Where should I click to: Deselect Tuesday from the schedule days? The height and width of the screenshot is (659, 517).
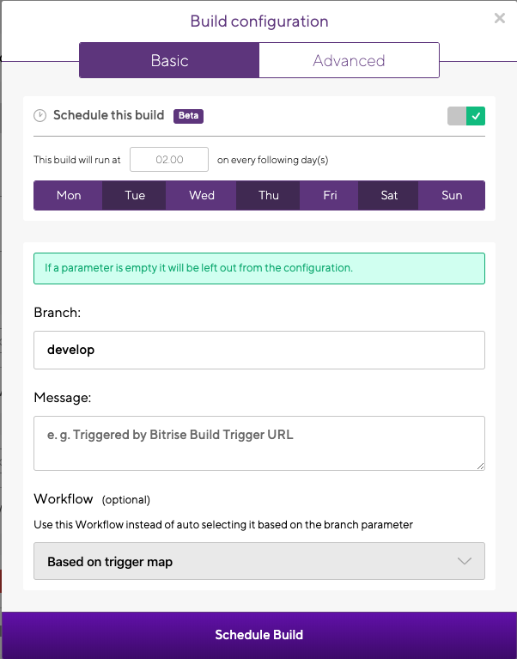point(135,195)
